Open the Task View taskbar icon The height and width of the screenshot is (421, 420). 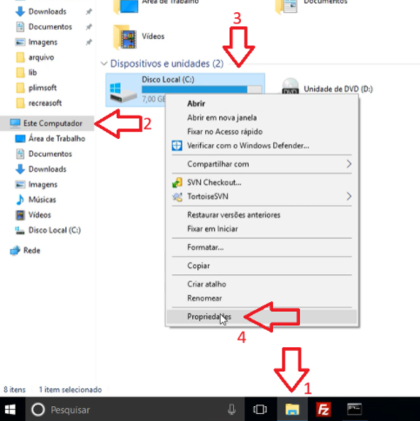pos(260,410)
